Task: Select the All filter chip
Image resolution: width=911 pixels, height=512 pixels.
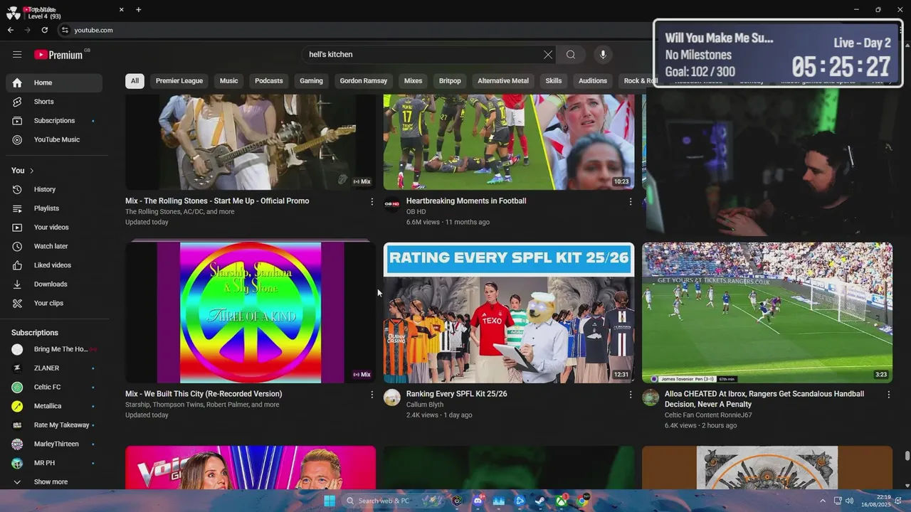Action: (x=135, y=81)
